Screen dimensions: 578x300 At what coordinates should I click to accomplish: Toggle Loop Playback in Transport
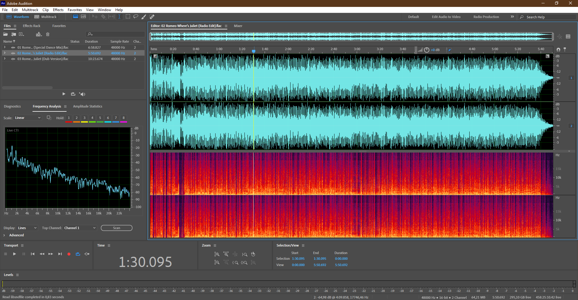78,254
